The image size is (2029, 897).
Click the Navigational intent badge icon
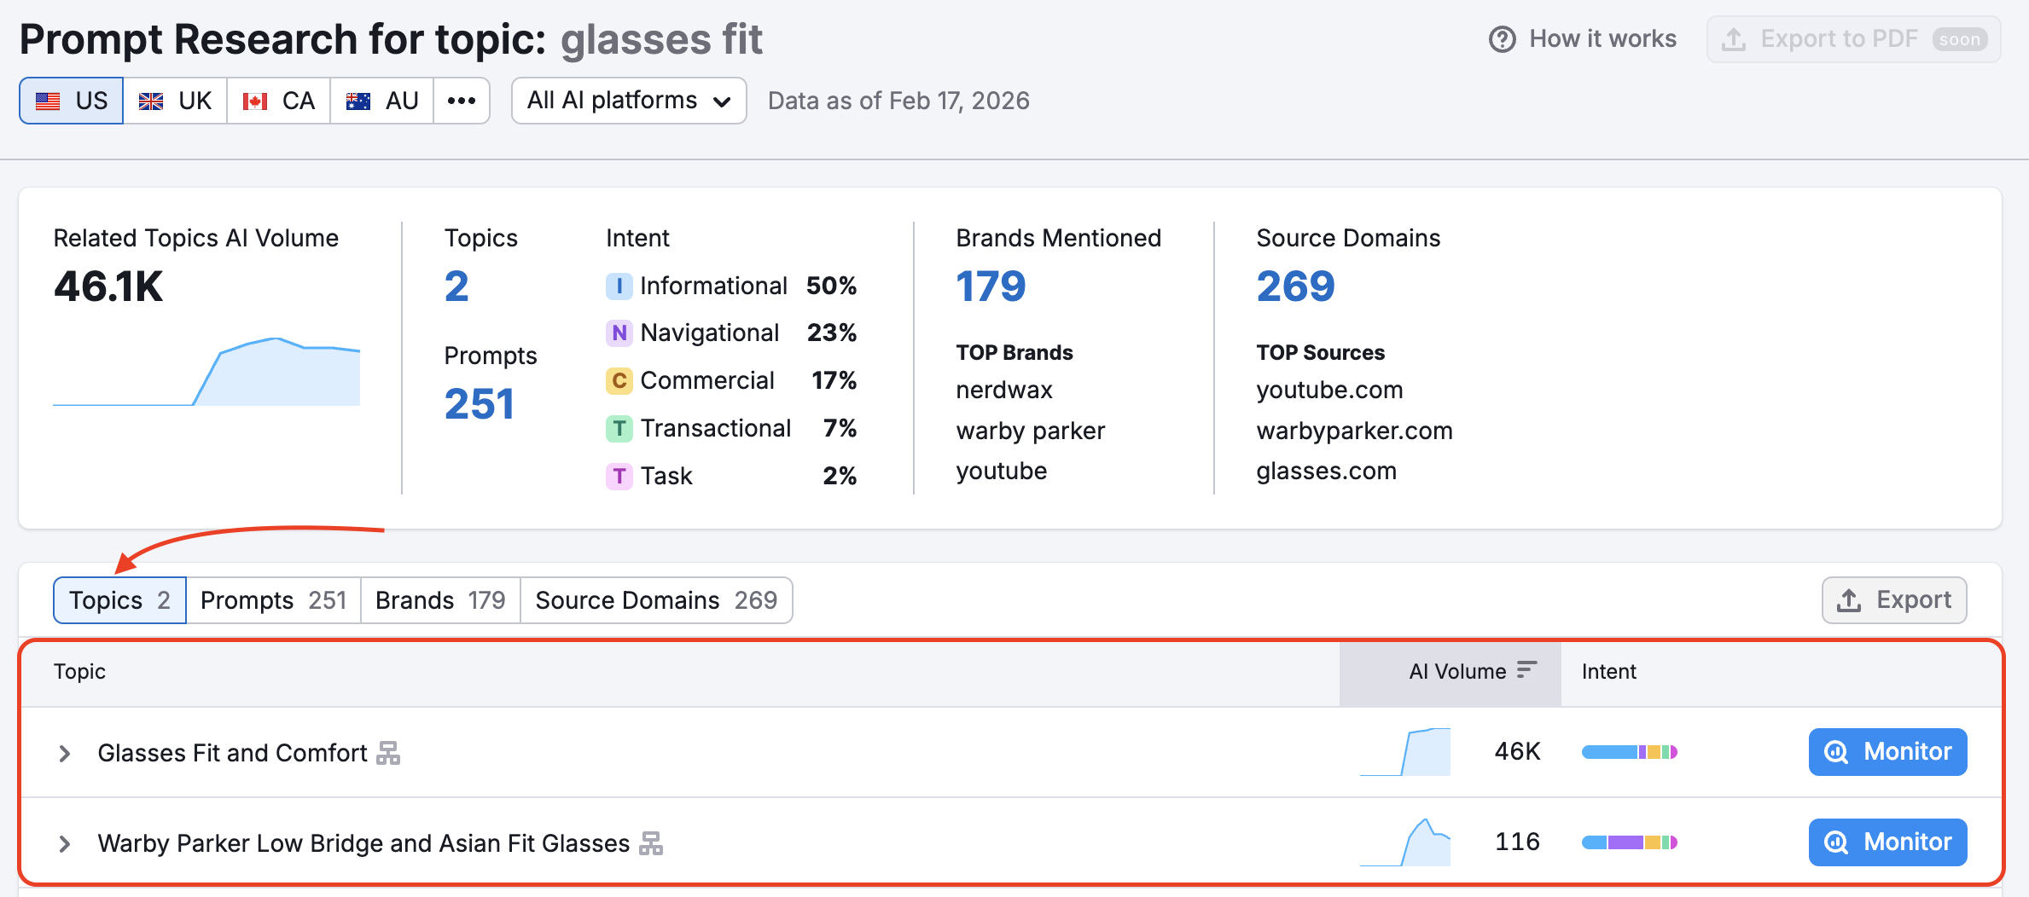pos(619,333)
